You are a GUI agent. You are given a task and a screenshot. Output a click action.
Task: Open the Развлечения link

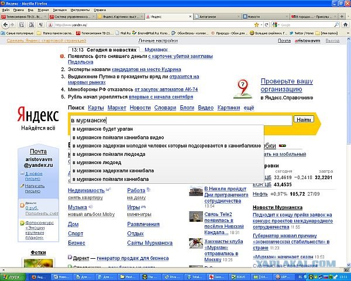[143, 224]
